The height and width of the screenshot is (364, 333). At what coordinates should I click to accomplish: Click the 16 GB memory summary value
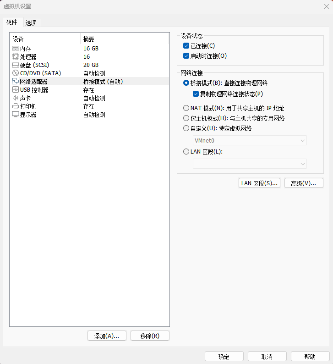pos(91,49)
